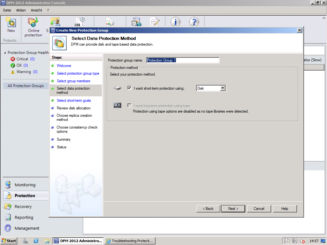The image size is (327, 245).
Task: Select the Warning triangle status icon
Action: point(13,72)
